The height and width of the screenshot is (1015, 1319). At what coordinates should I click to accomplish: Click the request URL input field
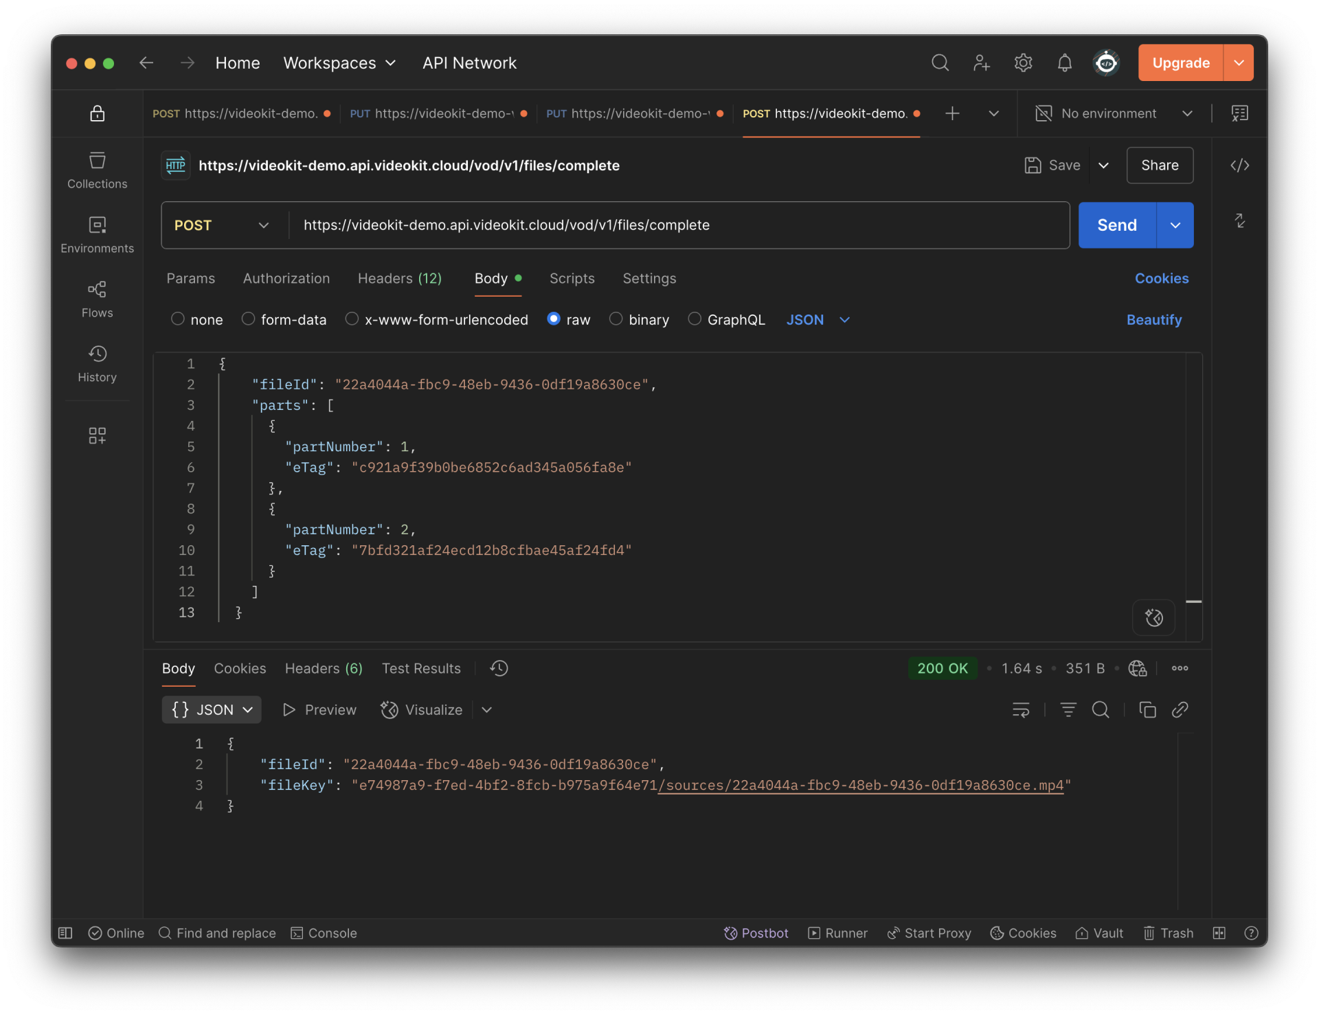[679, 225]
